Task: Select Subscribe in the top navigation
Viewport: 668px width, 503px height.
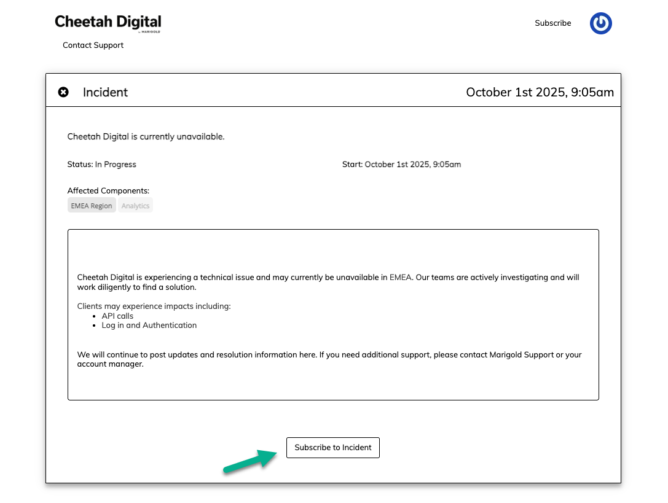Action: click(552, 23)
